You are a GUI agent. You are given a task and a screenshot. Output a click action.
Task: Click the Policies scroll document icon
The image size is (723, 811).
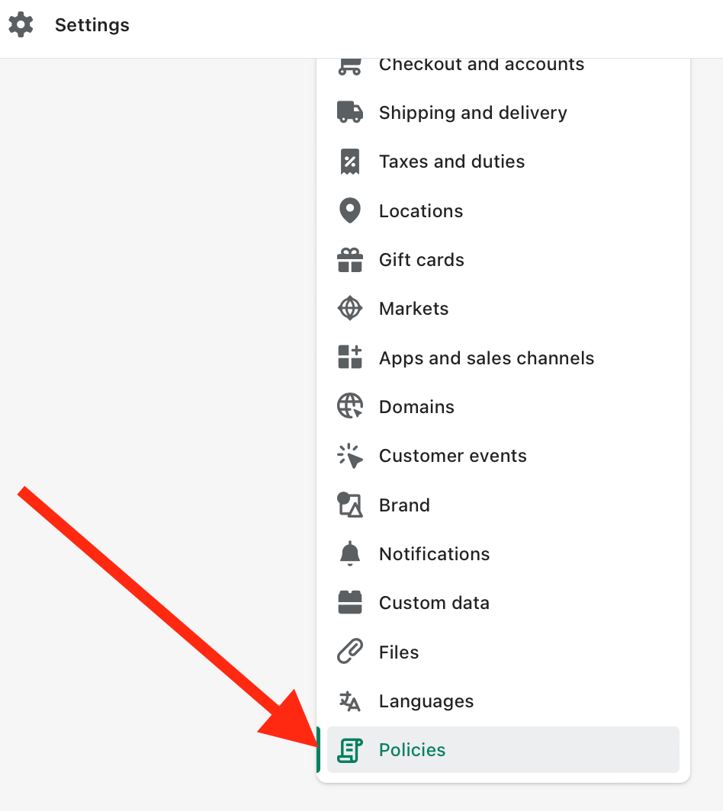(350, 750)
